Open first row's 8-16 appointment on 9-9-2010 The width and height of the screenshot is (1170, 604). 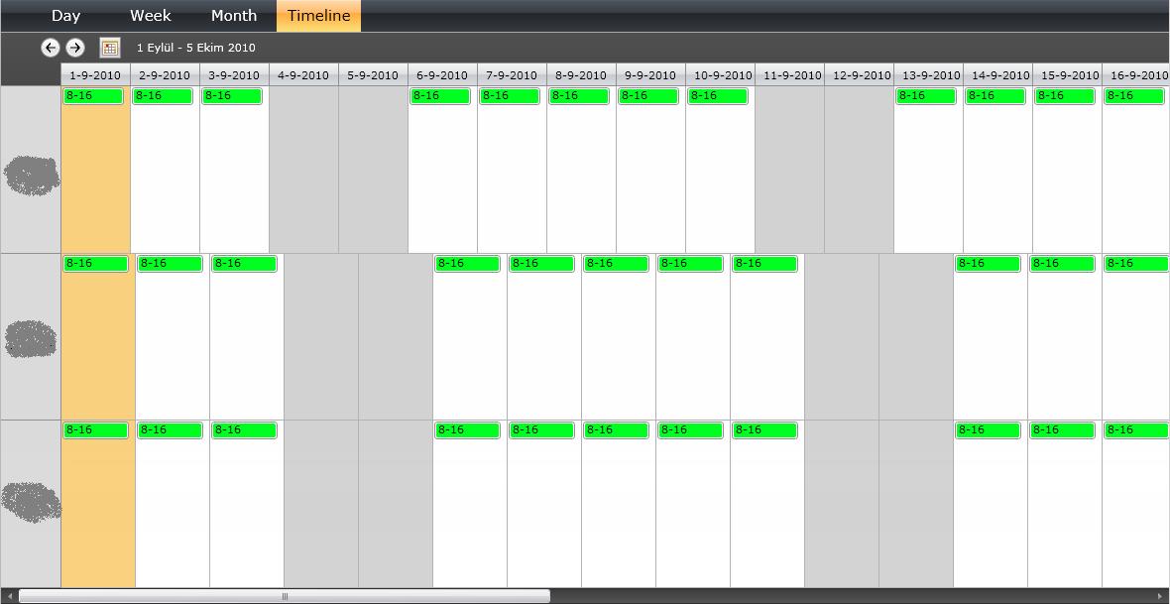tap(648, 96)
